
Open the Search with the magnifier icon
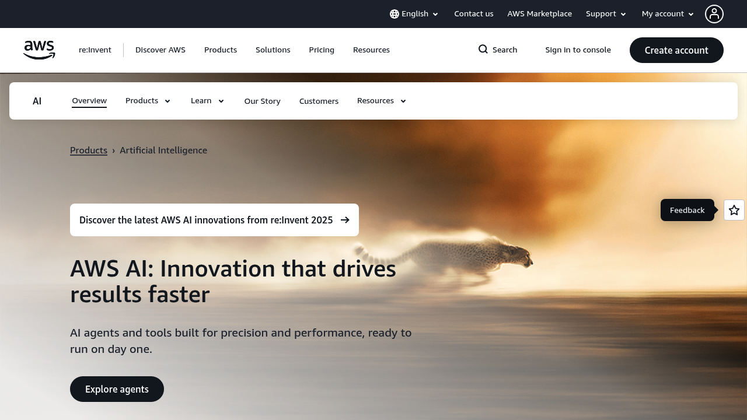(x=497, y=50)
